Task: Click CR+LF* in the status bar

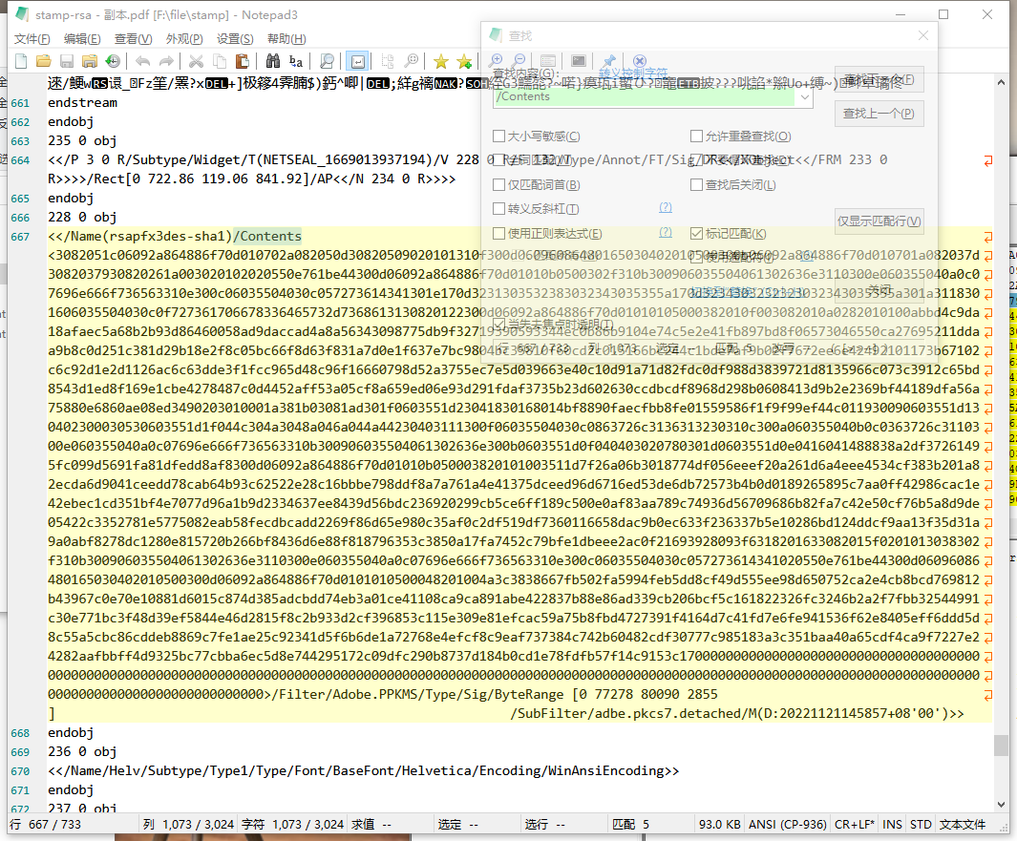Action: (855, 824)
